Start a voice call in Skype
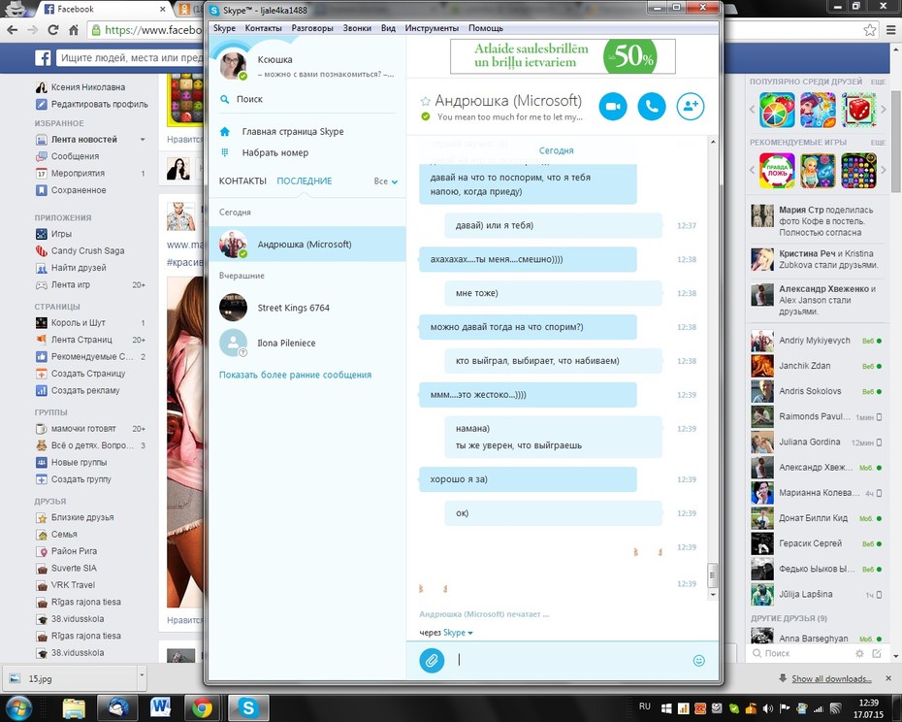902x722 pixels. pos(651,107)
